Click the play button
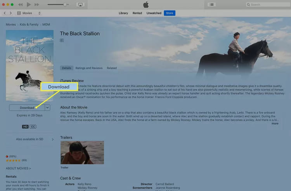Viewport: 291px width, 191px height. [29, 4]
